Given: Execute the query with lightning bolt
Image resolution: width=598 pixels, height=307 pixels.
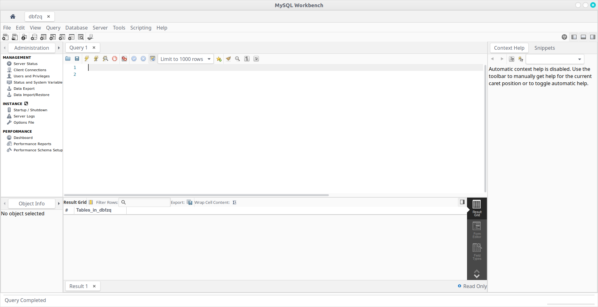Looking at the screenshot, I should coord(87,59).
